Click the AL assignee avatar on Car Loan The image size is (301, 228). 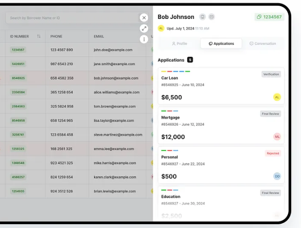277,97
